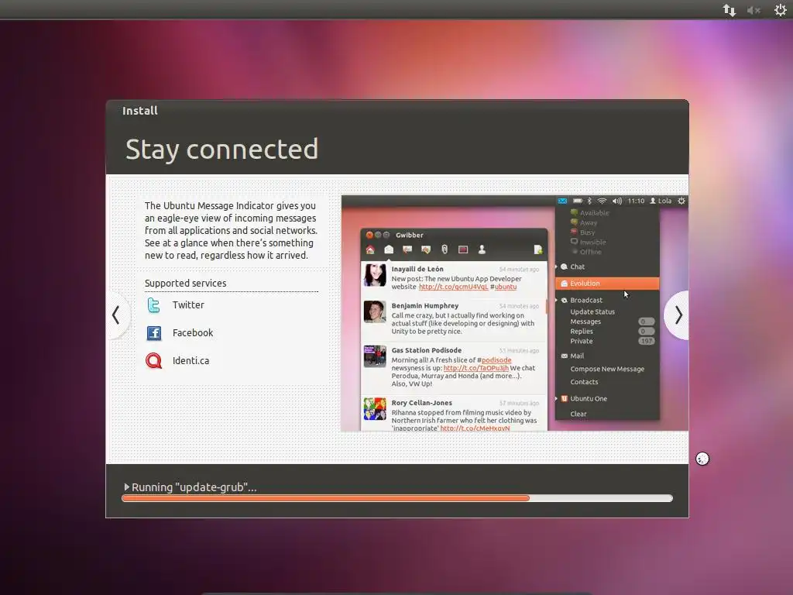Click the #podisode hashtag link
The image size is (793, 595).
click(496, 360)
